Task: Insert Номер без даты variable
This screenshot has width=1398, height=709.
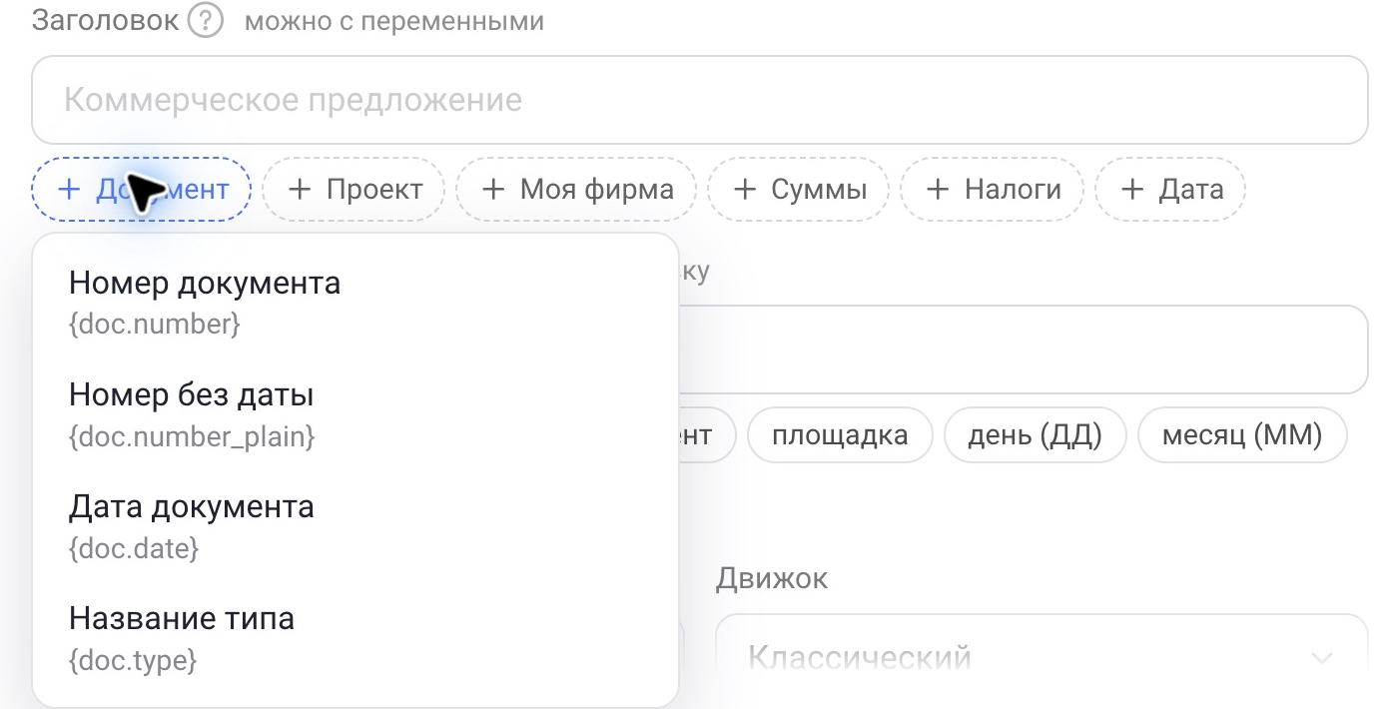Action: 355,413
